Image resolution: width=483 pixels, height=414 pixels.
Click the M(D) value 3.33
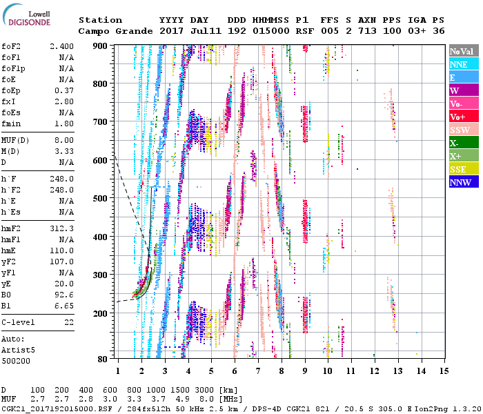pos(64,152)
